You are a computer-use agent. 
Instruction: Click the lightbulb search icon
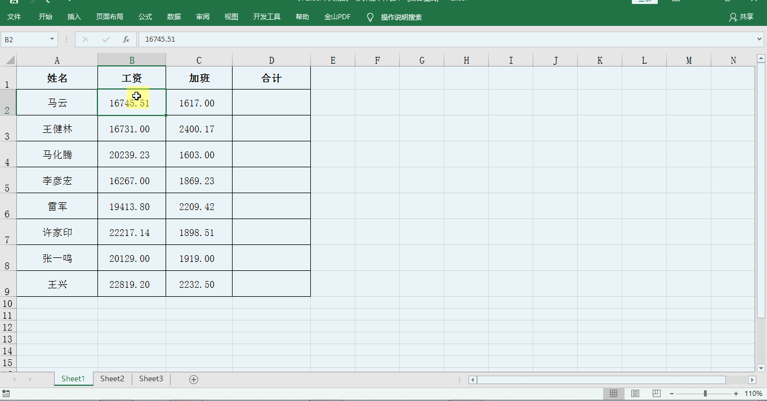click(x=370, y=17)
